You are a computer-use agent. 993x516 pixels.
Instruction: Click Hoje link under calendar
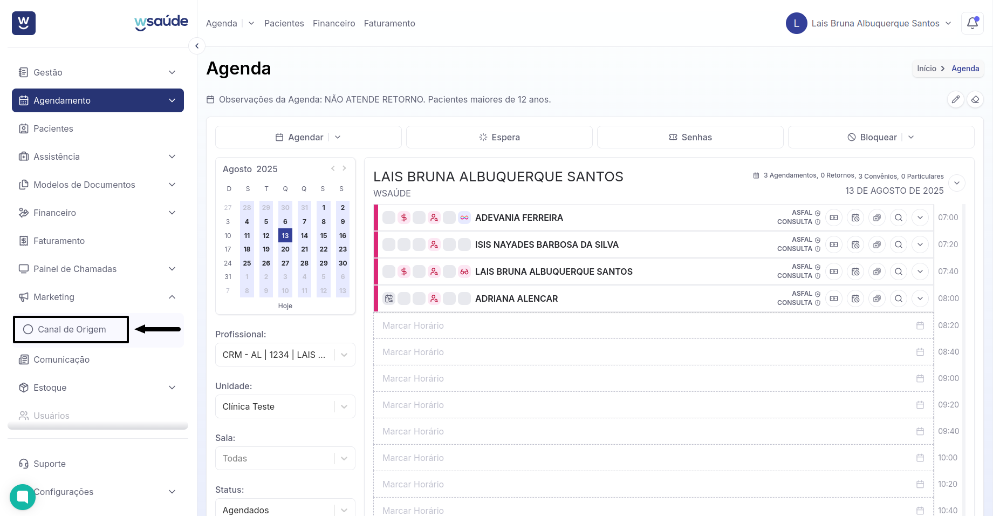(x=285, y=306)
